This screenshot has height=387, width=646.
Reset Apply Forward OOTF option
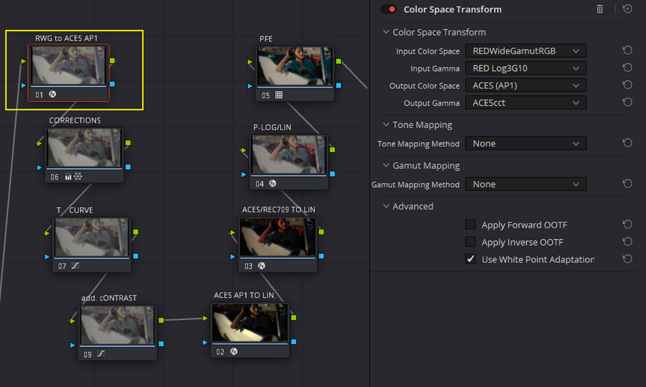tap(627, 224)
